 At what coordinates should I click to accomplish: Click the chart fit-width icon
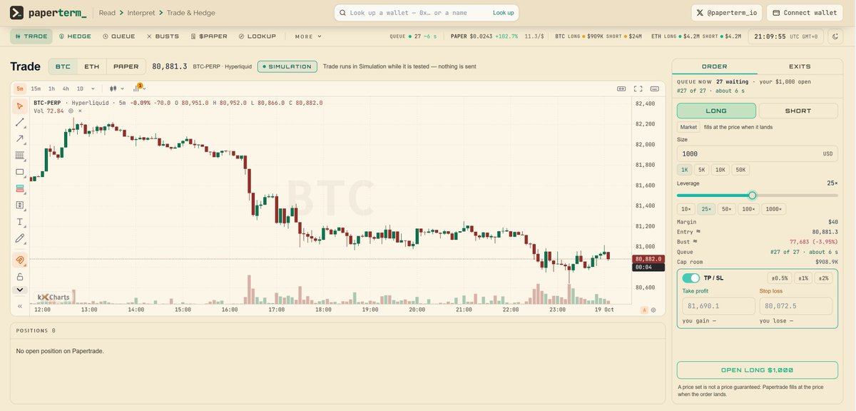click(621, 88)
